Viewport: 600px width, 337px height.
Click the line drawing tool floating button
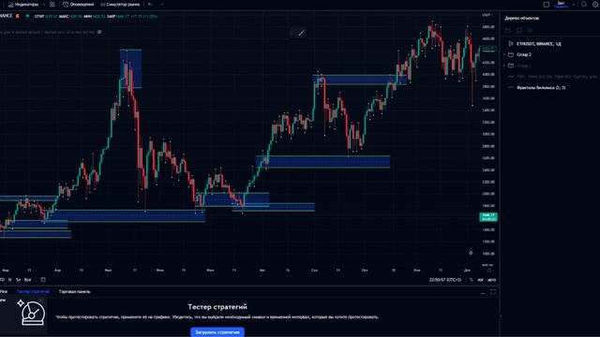pyautogui.click(x=301, y=33)
